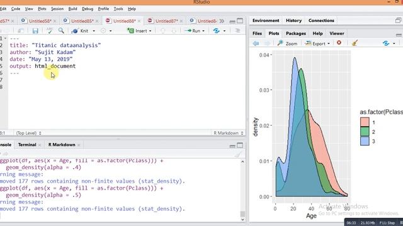This screenshot has width=403, height=226.
Task: Click console scrollbar down arrow
Action: click(x=242, y=219)
